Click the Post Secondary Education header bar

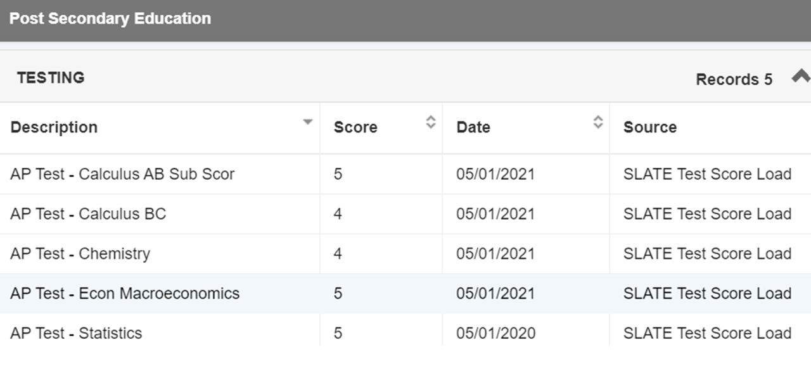(405, 20)
